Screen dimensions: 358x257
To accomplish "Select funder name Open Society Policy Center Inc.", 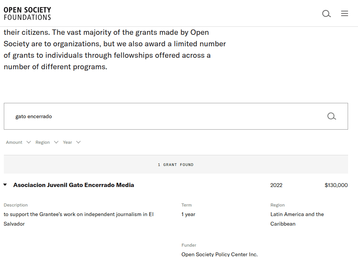I will pyautogui.click(x=219, y=254).
